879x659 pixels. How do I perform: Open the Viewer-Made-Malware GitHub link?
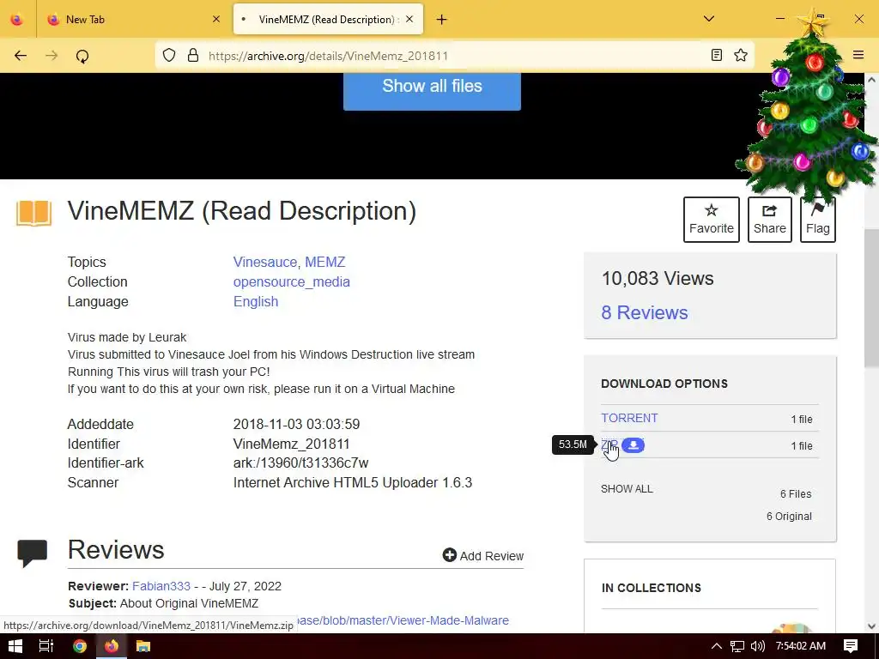point(403,620)
